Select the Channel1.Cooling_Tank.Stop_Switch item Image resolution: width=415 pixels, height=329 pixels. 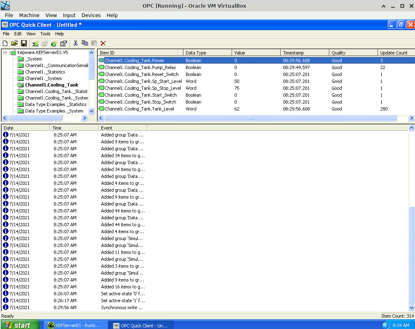click(140, 102)
